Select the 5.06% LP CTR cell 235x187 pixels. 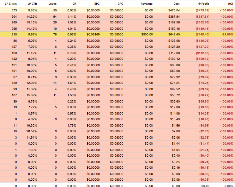33,41
